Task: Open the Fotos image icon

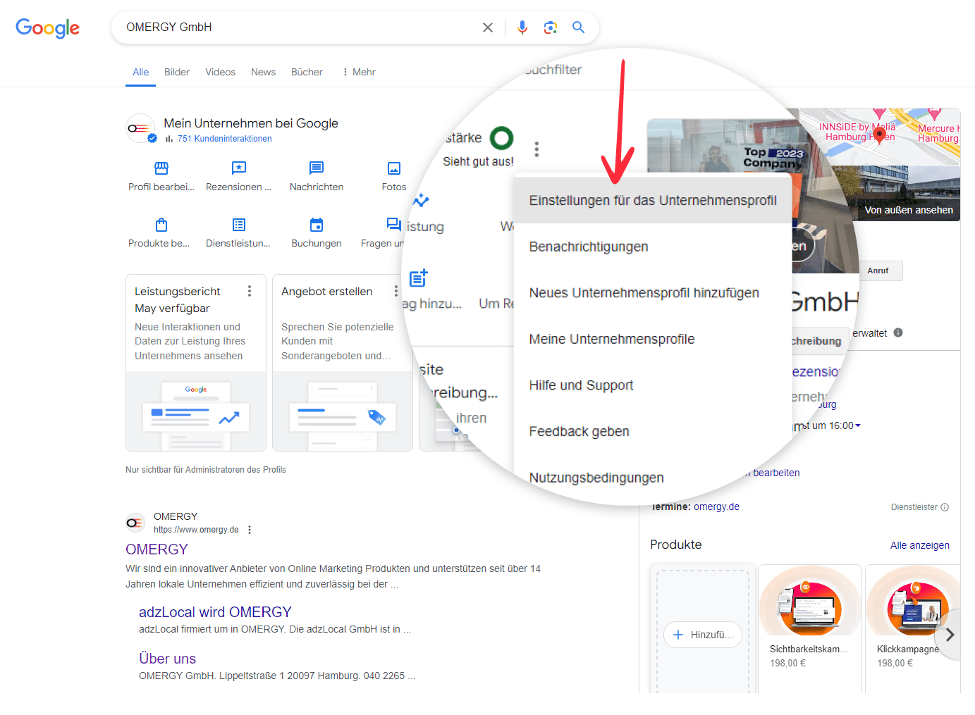Action: coord(394,168)
